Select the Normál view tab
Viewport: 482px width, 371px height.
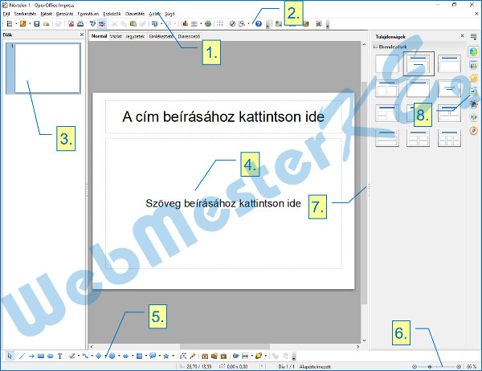(99, 36)
